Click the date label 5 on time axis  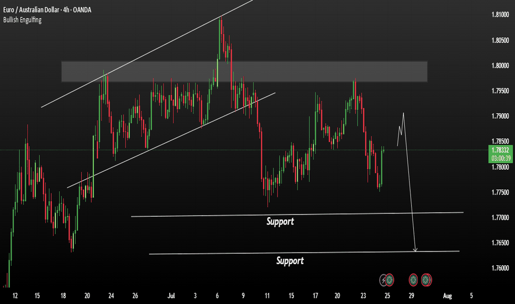coord(471,296)
